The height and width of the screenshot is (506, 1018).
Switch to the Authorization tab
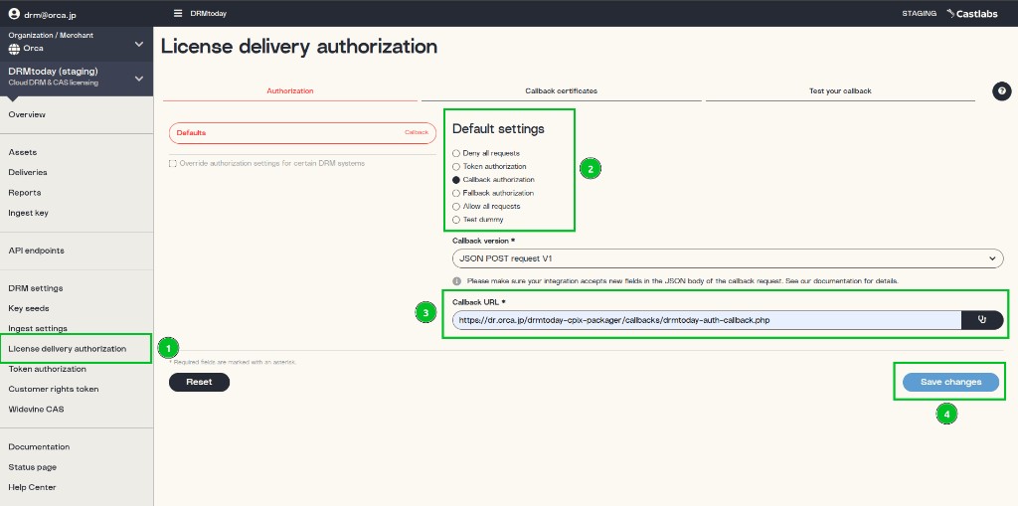pos(289,90)
